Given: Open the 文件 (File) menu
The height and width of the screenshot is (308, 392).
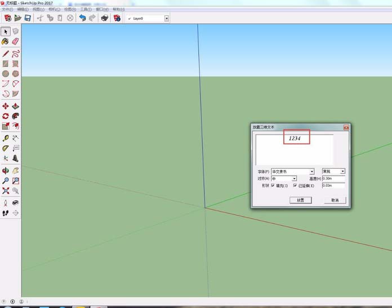Looking at the screenshot, I should click(7, 10).
